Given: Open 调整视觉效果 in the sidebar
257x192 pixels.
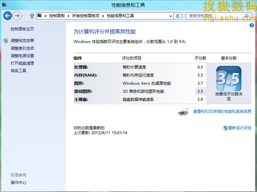Looking at the screenshot, I should [22, 41].
